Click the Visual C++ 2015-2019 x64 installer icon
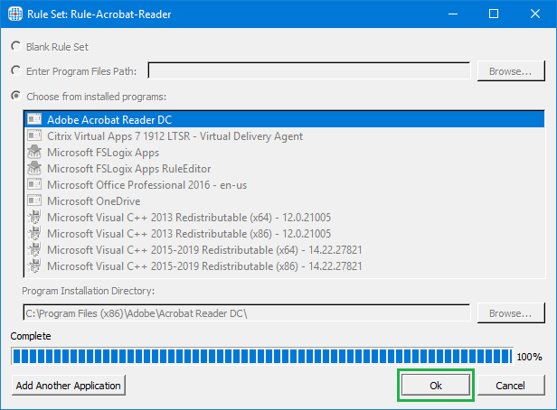This screenshot has width=557, height=410. (34, 249)
